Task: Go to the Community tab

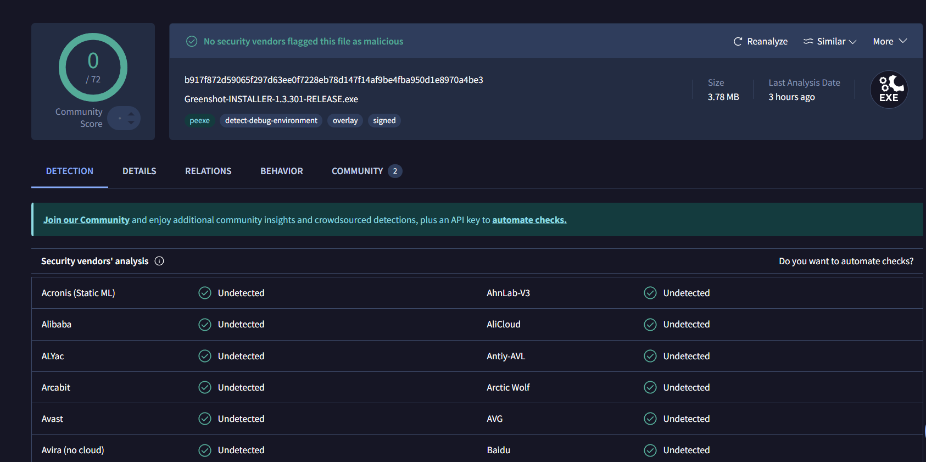Action: (x=358, y=171)
